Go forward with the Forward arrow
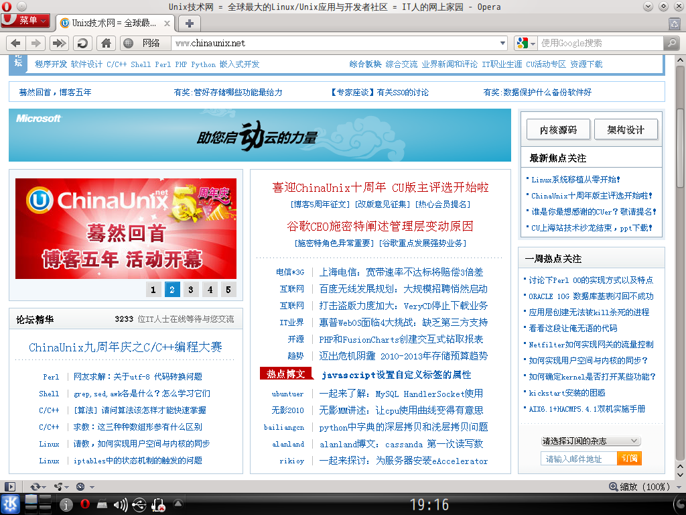686x515 pixels. click(x=36, y=43)
